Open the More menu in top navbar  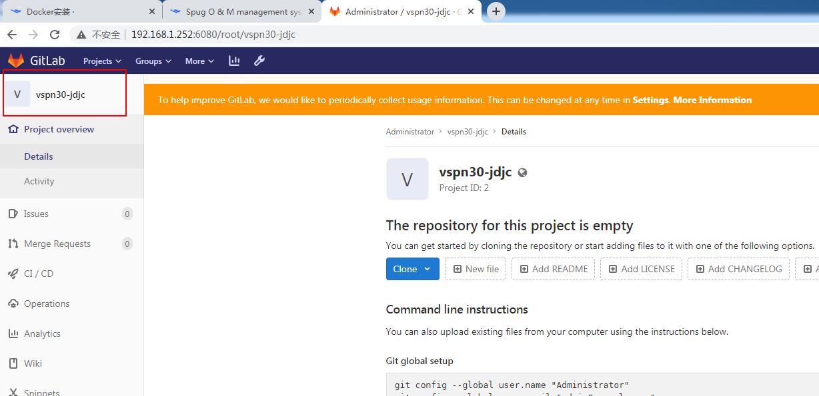(198, 61)
